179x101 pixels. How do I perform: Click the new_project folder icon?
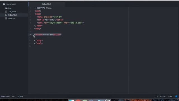coord(4,4)
